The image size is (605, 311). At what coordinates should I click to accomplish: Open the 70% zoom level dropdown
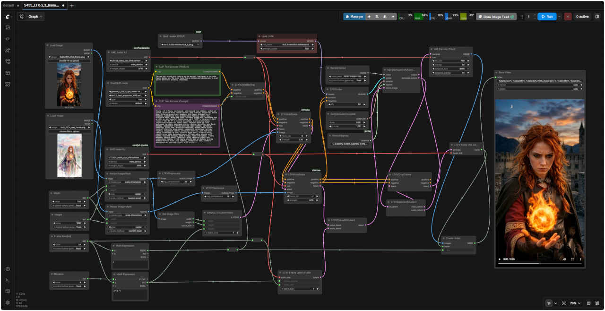[576, 303]
